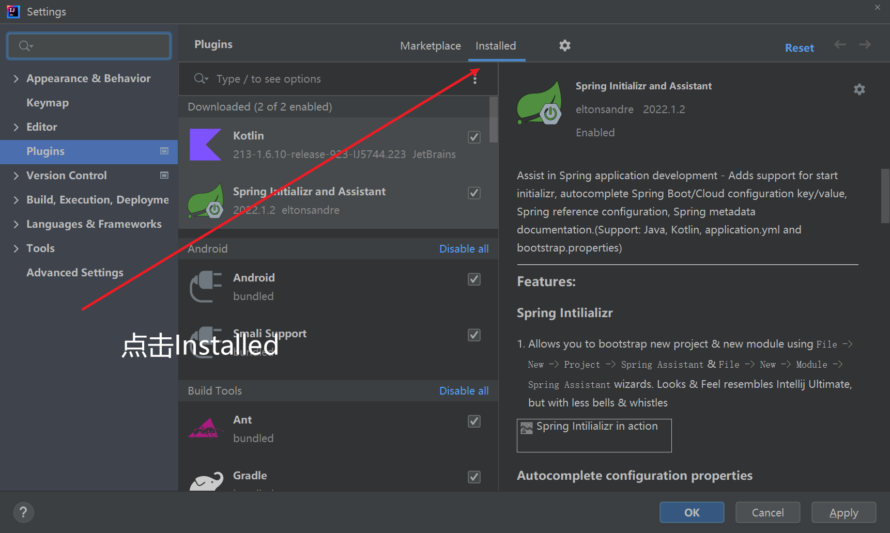
Task: Click the forward navigation arrow
Action: pos(865,45)
